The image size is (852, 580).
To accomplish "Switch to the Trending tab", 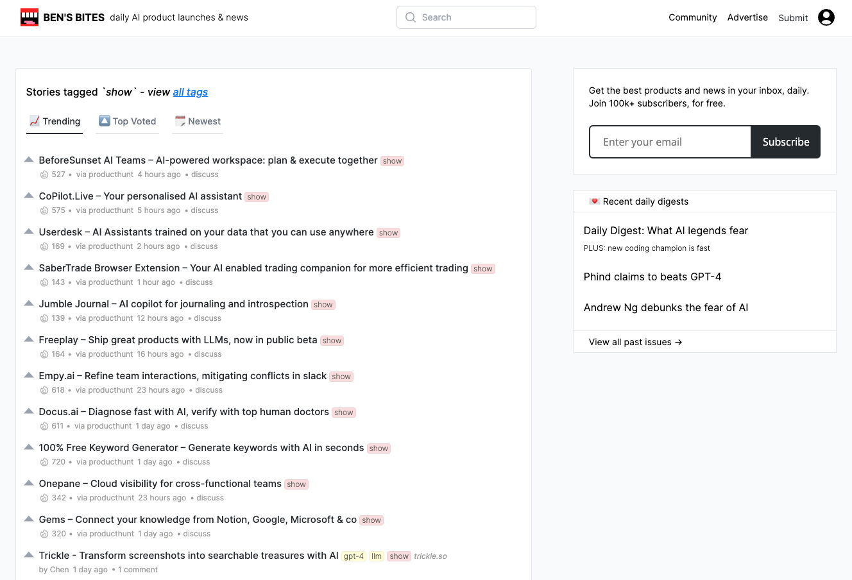I will [x=55, y=121].
